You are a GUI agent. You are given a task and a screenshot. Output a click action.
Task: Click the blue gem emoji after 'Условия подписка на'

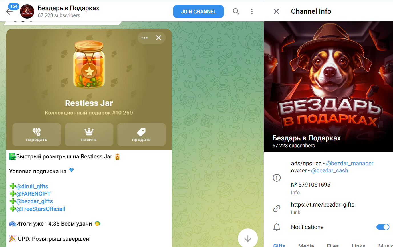[x=71, y=170]
